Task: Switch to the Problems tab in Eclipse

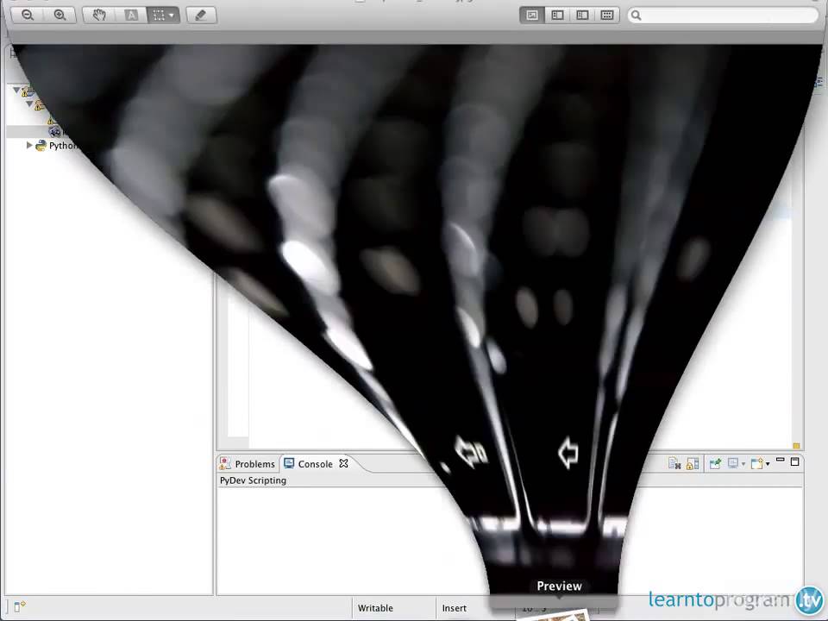Action: click(248, 464)
